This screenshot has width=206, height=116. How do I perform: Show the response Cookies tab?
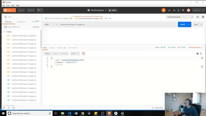(52, 48)
